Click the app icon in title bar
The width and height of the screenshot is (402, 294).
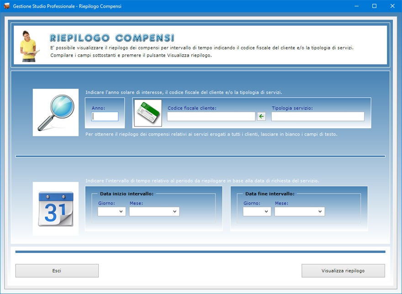point(7,6)
